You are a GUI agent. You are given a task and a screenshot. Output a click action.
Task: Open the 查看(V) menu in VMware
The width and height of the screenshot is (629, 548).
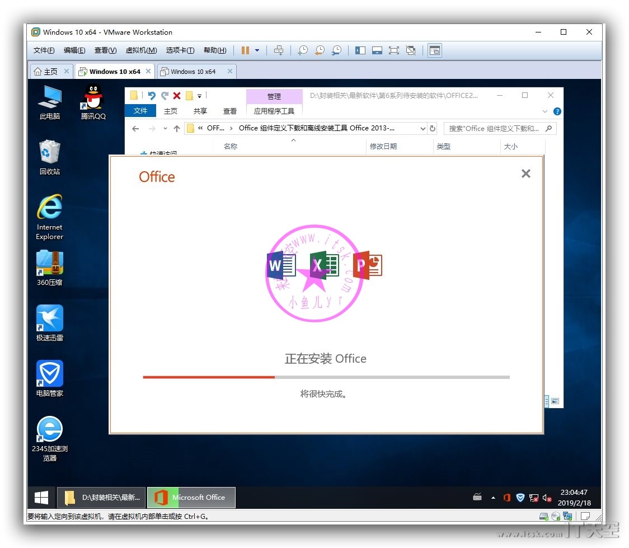[106, 50]
